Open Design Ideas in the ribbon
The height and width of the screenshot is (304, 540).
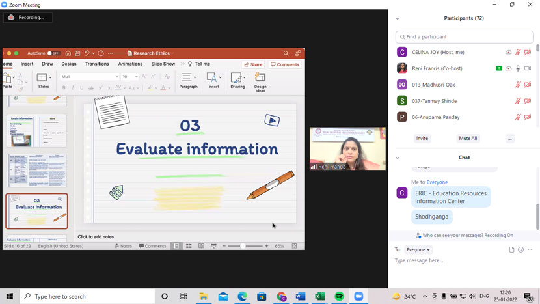pyautogui.click(x=260, y=81)
